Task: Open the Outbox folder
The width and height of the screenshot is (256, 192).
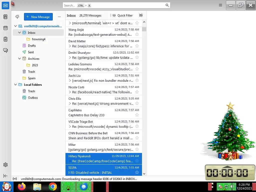Action: coord(38,98)
